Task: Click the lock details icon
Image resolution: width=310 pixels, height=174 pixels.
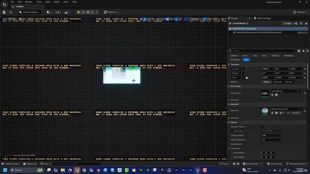Action: coord(306,23)
